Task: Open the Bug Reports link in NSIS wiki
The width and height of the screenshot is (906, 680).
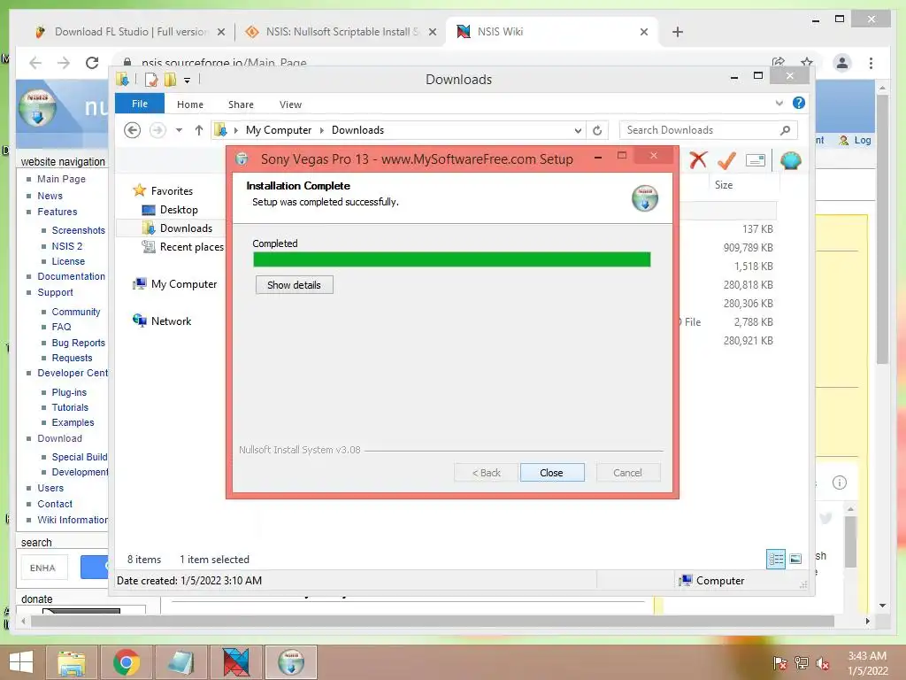Action: tap(79, 343)
